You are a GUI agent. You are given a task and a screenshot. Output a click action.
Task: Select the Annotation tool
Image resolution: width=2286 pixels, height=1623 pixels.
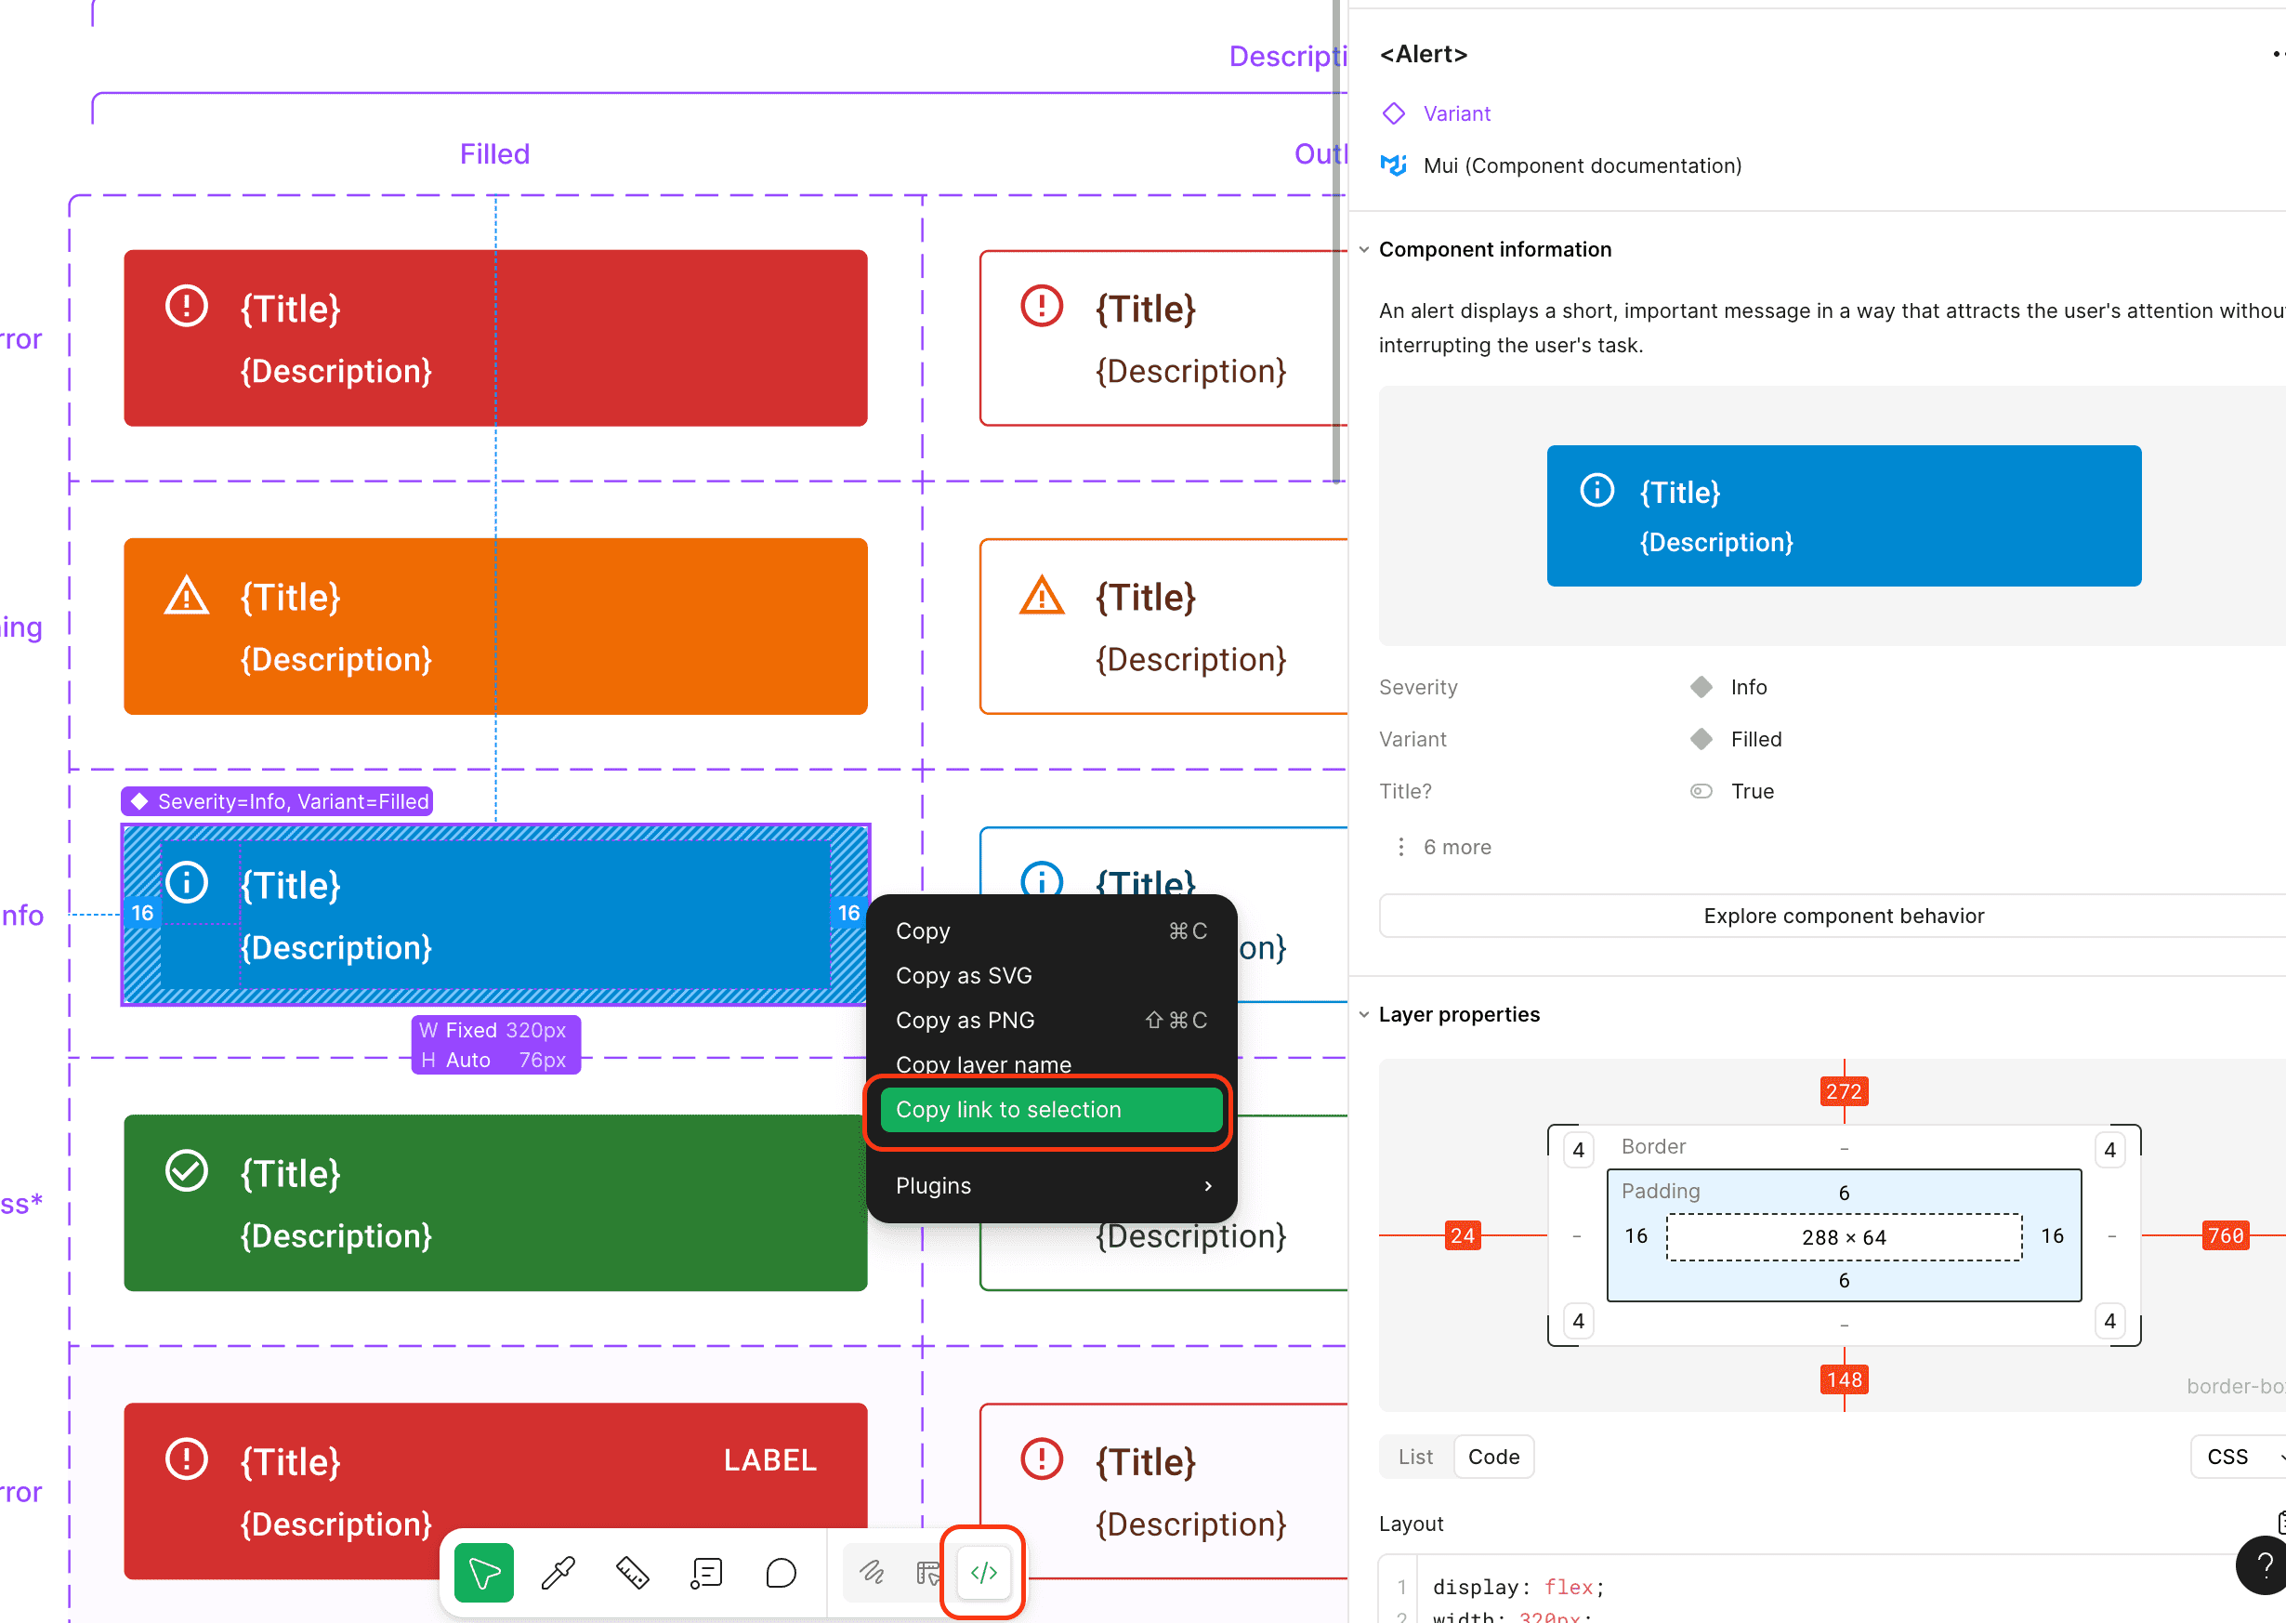click(x=706, y=1572)
